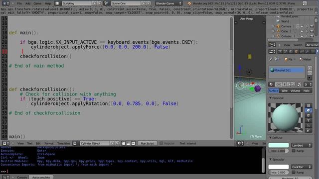The height and width of the screenshot is (179, 319).
Task: Toggle line numbers display in text editor
Action: click(124, 143)
